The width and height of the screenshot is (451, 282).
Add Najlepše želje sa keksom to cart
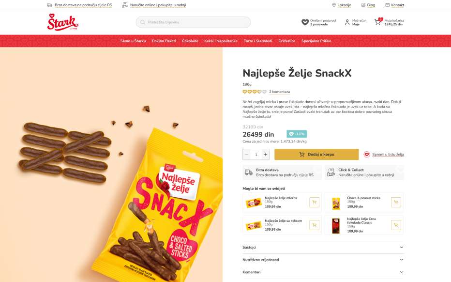(x=314, y=225)
